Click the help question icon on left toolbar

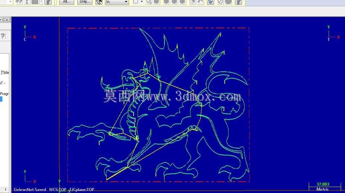(48, 2)
